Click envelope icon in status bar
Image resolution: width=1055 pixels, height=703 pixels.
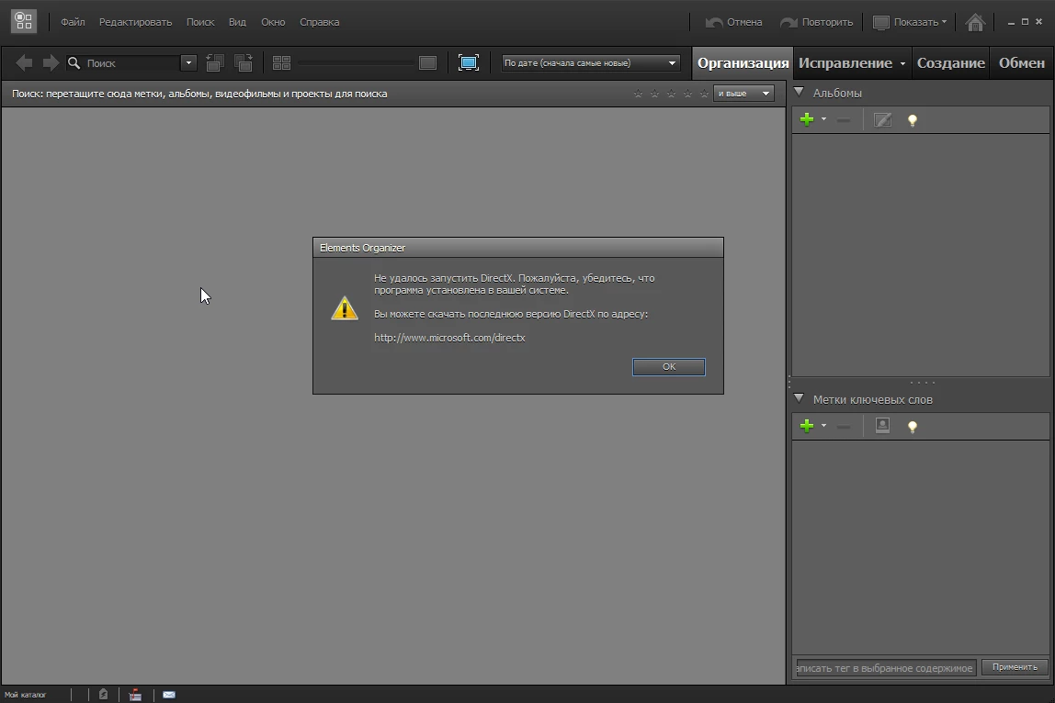pyautogui.click(x=169, y=694)
